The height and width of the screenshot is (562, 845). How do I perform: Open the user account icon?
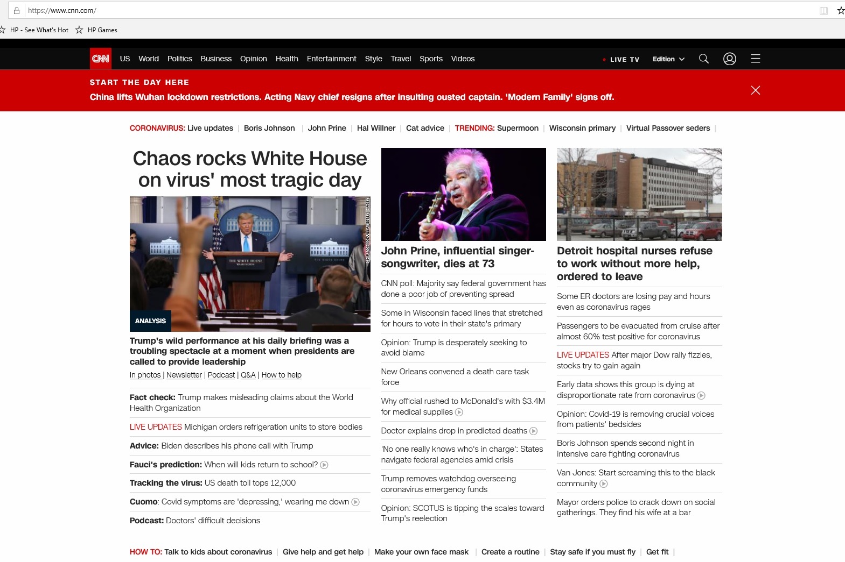tap(730, 59)
